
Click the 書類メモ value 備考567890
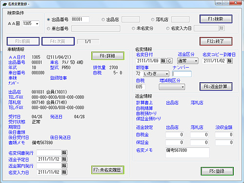pos(42,143)
